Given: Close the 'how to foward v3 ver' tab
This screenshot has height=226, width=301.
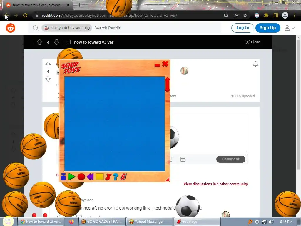Looking at the screenshot, I should [68, 5].
